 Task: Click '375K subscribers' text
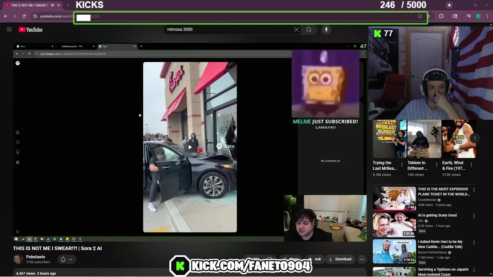click(38, 262)
